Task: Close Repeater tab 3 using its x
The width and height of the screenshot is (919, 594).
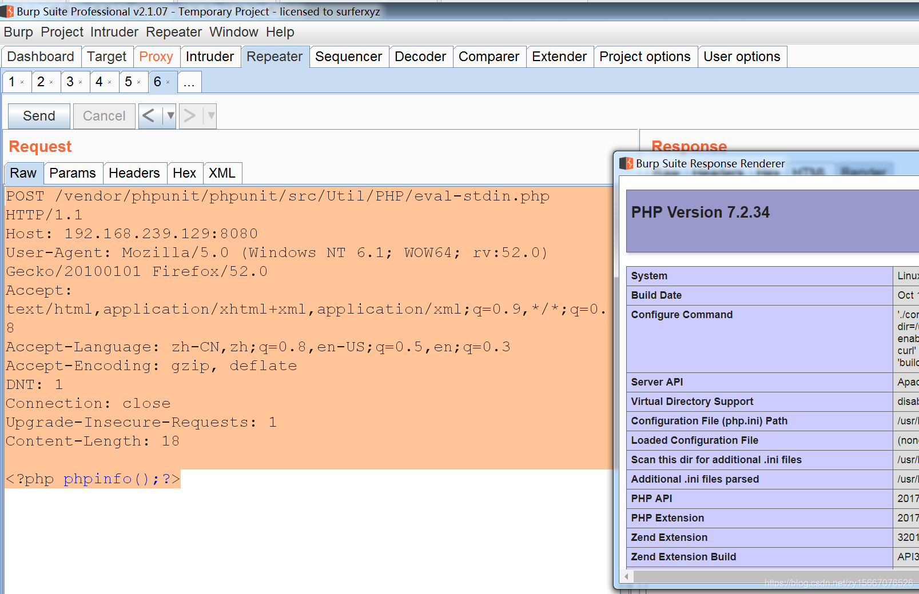Action: [x=80, y=82]
